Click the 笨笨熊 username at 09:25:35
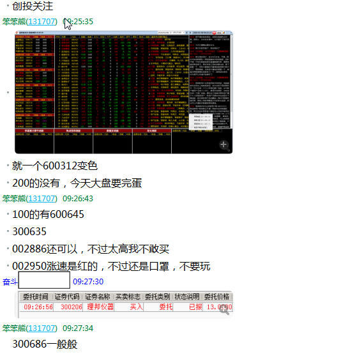Screen dimensions: 341x354 coord(14,22)
